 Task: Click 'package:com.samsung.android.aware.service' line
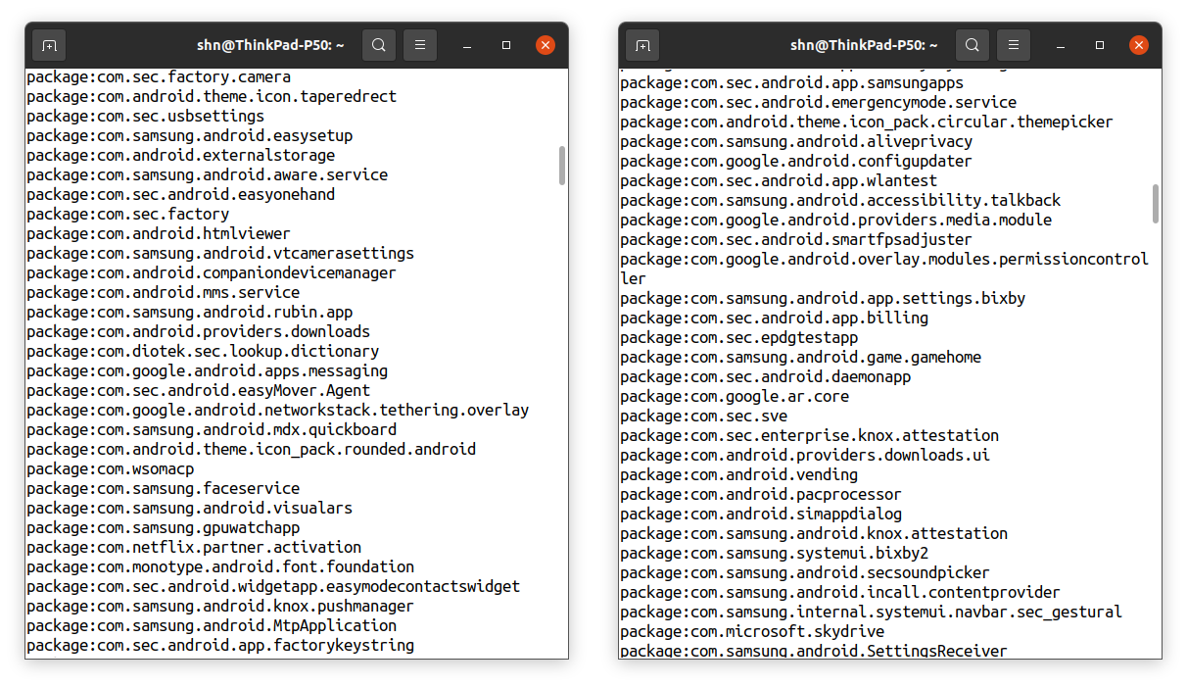208,174
